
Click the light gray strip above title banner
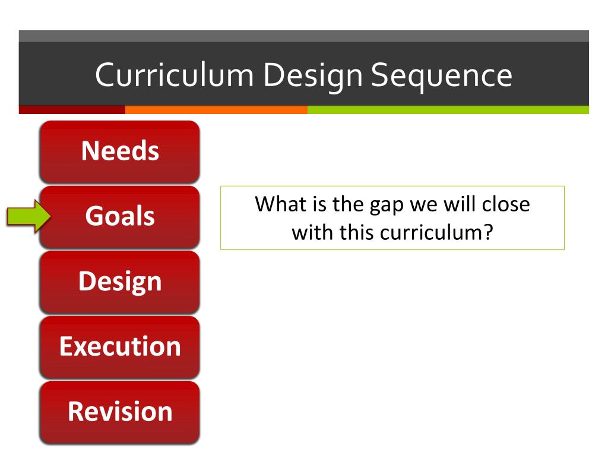point(303,36)
